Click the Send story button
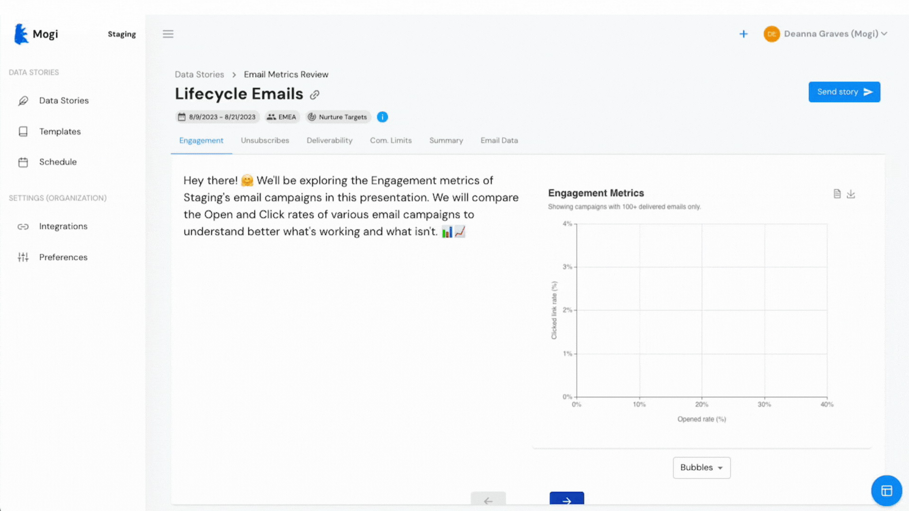Viewport: 909px width, 511px height. 844,92
